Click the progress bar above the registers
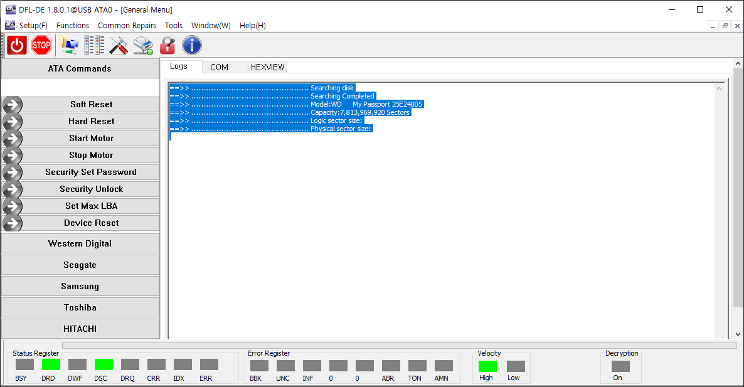744x387 pixels. [x=400, y=346]
